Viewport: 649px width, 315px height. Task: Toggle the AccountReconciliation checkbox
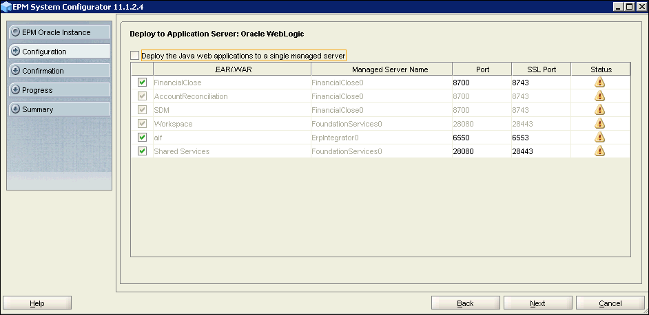[x=143, y=96]
